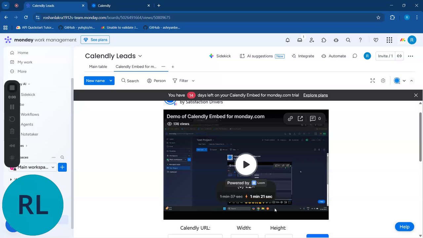Open the Calendly Embed view tab options menu
423x238 pixels.
point(163,66)
